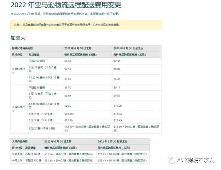Click the 大件商品分段 table header

click(x=20, y=141)
